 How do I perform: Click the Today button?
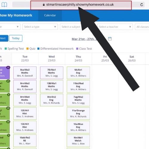pyautogui.click(x=16, y=38)
